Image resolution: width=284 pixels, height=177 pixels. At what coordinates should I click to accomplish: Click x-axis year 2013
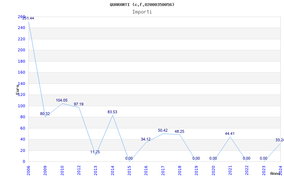pos(95,170)
